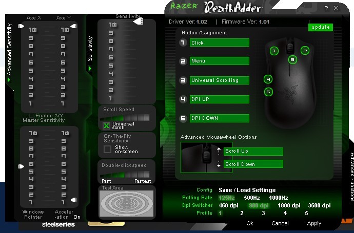
Task: Select 125Hz polling rate
Action: 227,198
